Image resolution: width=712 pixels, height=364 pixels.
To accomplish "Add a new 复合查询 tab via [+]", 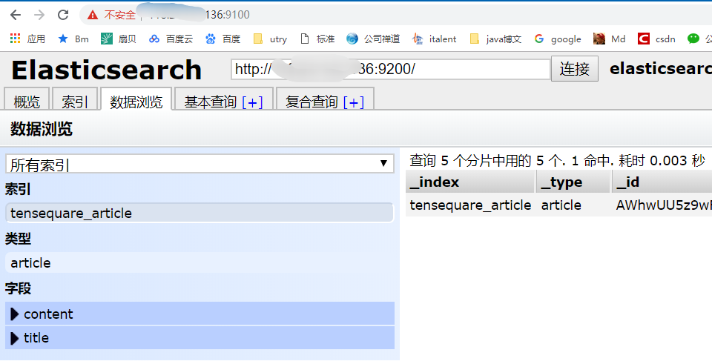I will click(x=354, y=102).
